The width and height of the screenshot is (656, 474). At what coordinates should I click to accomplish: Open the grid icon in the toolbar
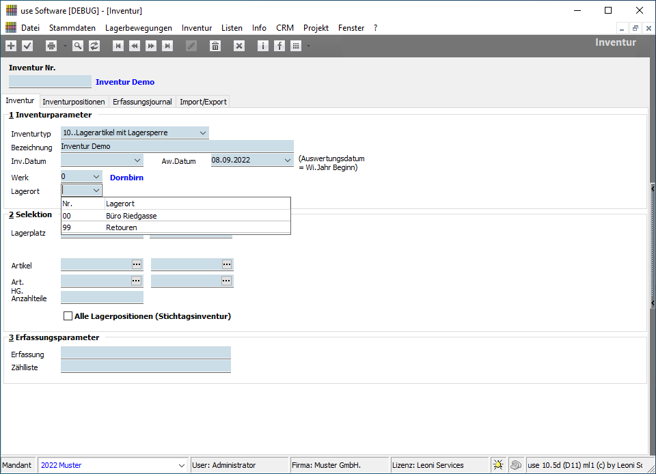click(296, 46)
